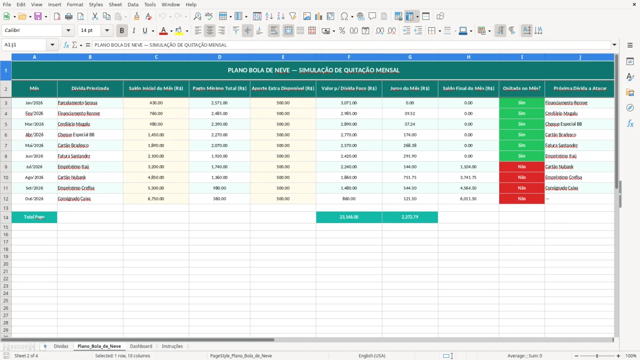Toggle Wrap Text button

274,31
